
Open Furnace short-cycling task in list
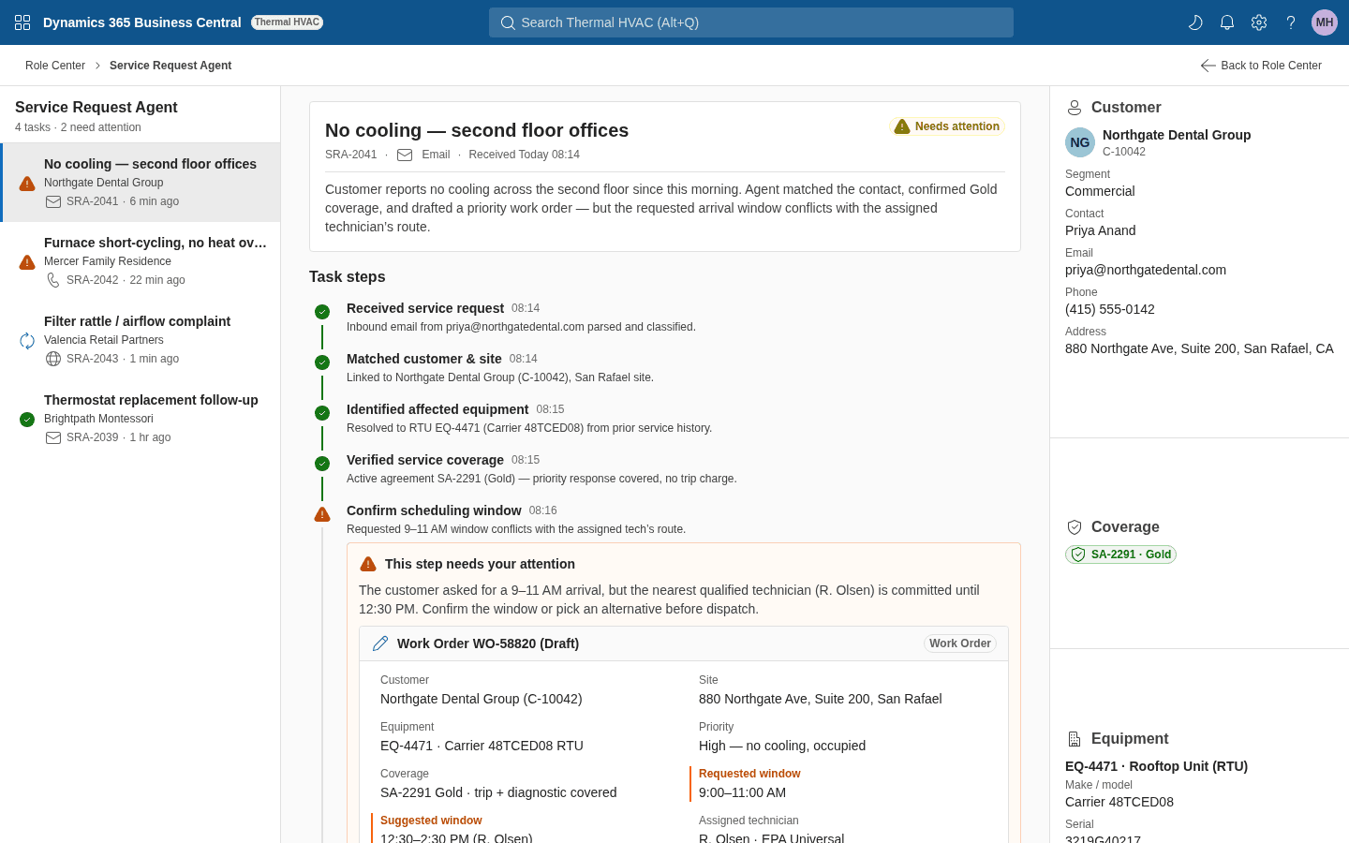[141, 261]
